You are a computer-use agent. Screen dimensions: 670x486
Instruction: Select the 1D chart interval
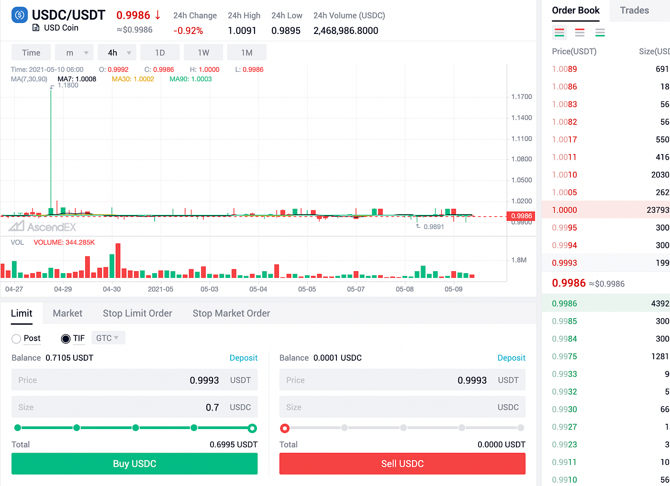(x=160, y=53)
